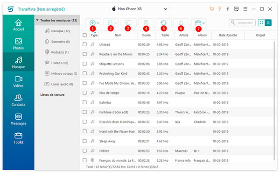The image size is (280, 173).
Task: Click the TransMate logo
Action: pyautogui.click(x=11, y=9)
